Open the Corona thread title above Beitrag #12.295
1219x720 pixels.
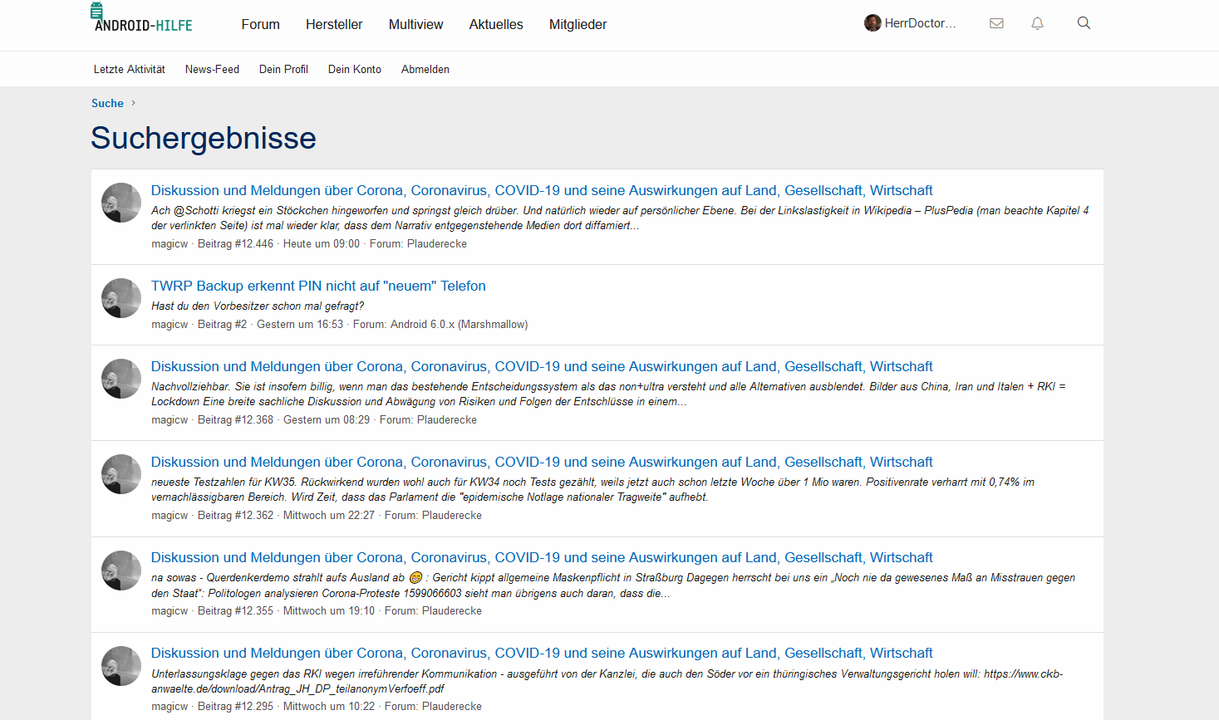click(x=542, y=653)
